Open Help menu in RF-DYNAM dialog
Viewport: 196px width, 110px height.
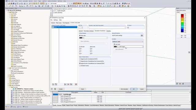point(60,20)
